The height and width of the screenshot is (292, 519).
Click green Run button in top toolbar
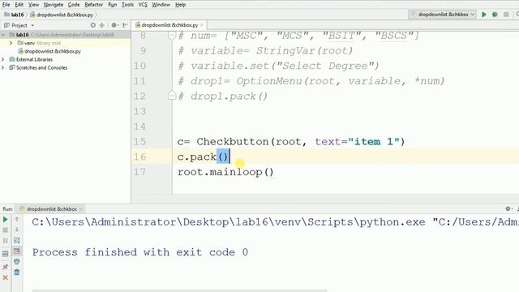484,15
